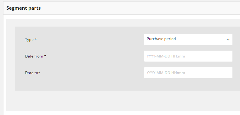This screenshot has height=115, width=240.
Task: Expand the segment Type selector
Action: tap(188, 40)
